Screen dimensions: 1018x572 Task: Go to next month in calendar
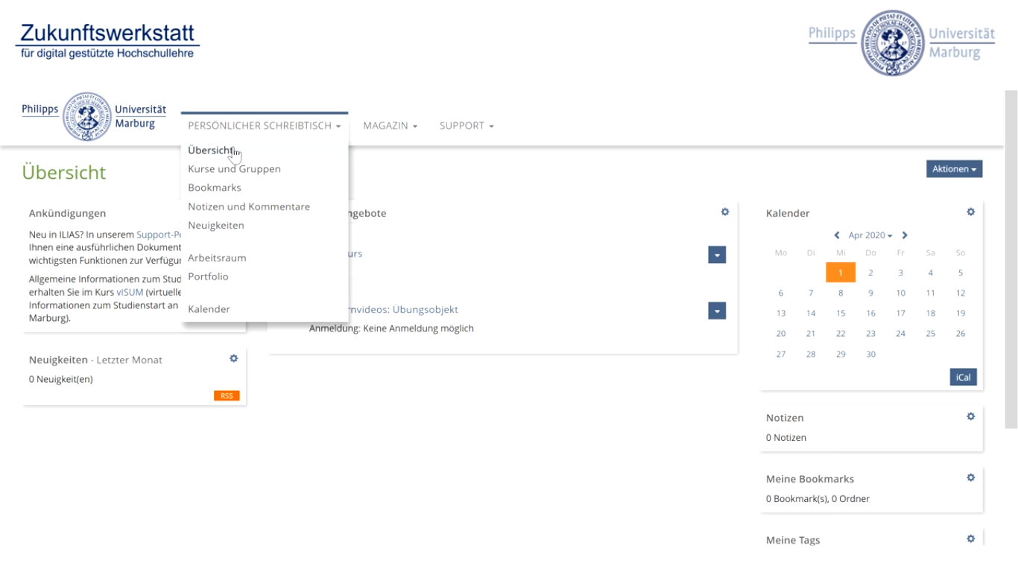pyautogui.click(x=905, y=235)
